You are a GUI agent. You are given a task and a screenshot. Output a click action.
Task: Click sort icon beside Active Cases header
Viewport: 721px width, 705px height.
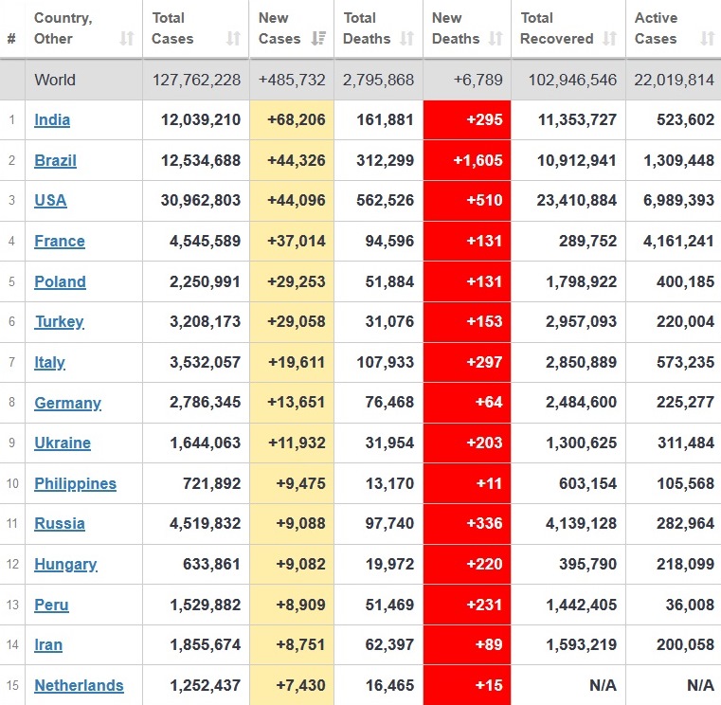click(707, 39)
